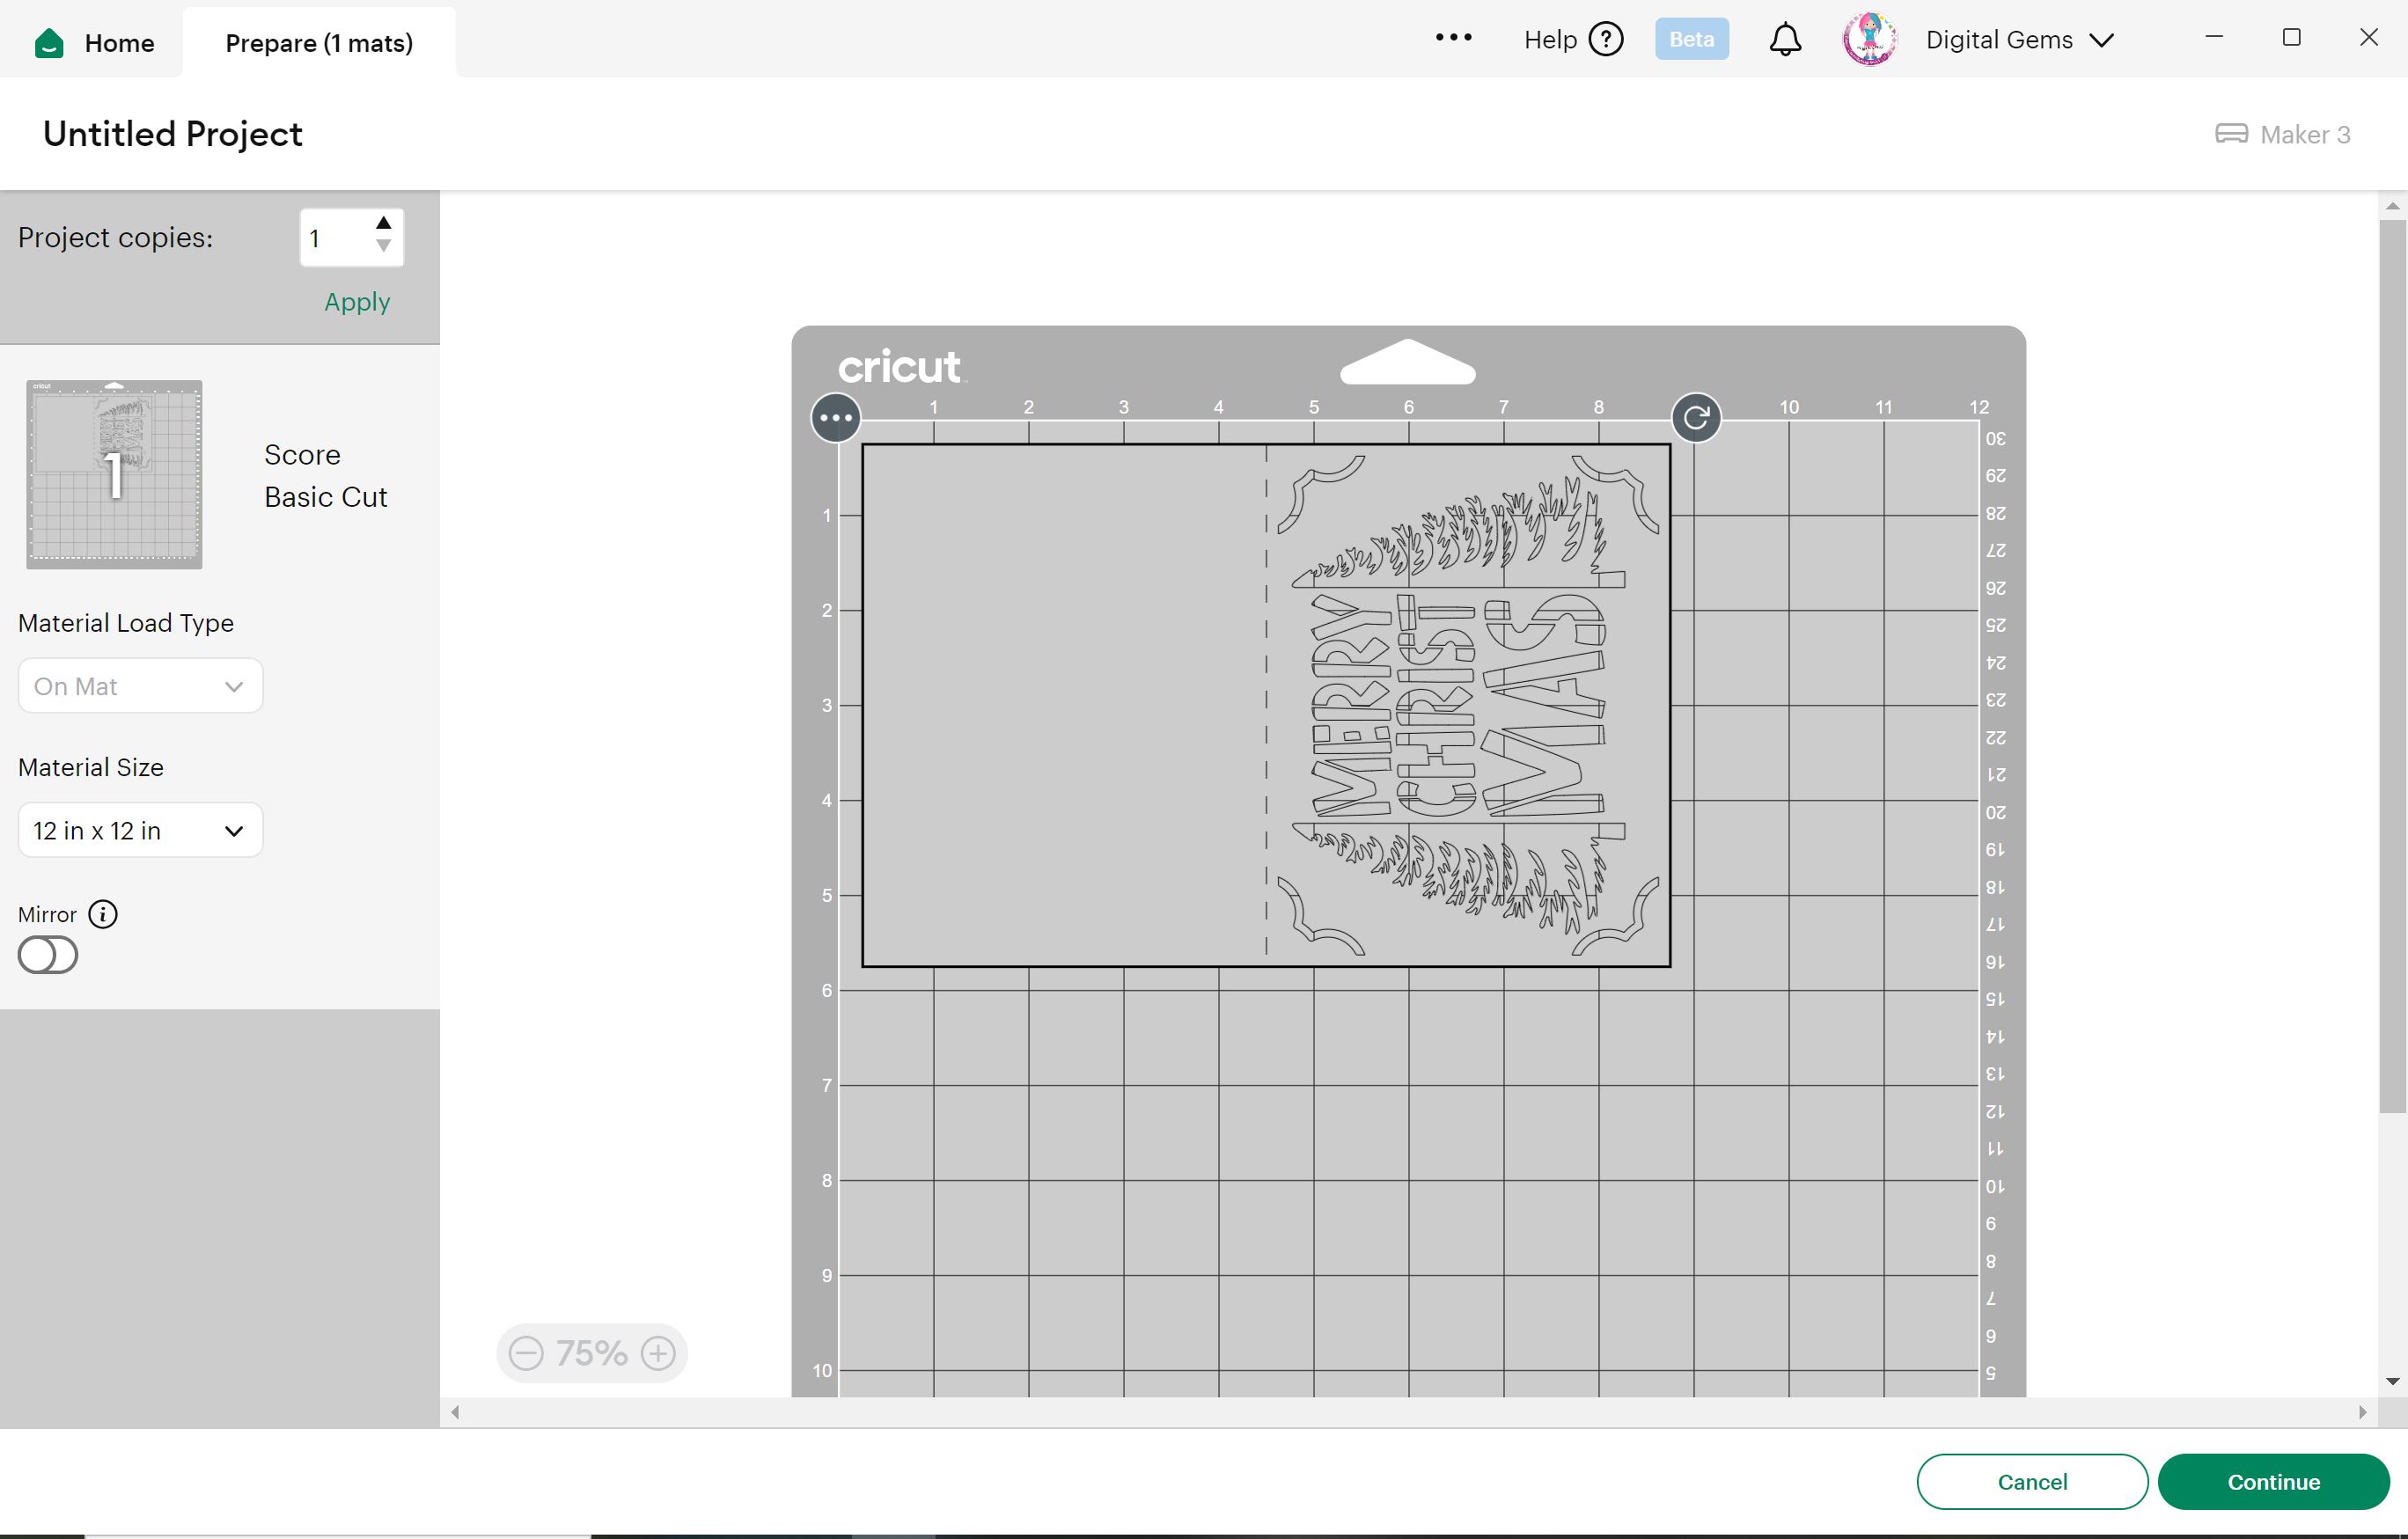Zoom out with the minus icon
This screenshot has height=1539, width=2408.
click(526, 1353)
